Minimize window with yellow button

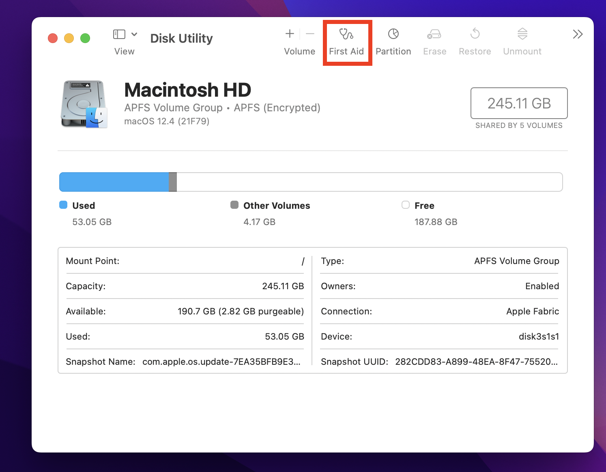tap(69, 38)
